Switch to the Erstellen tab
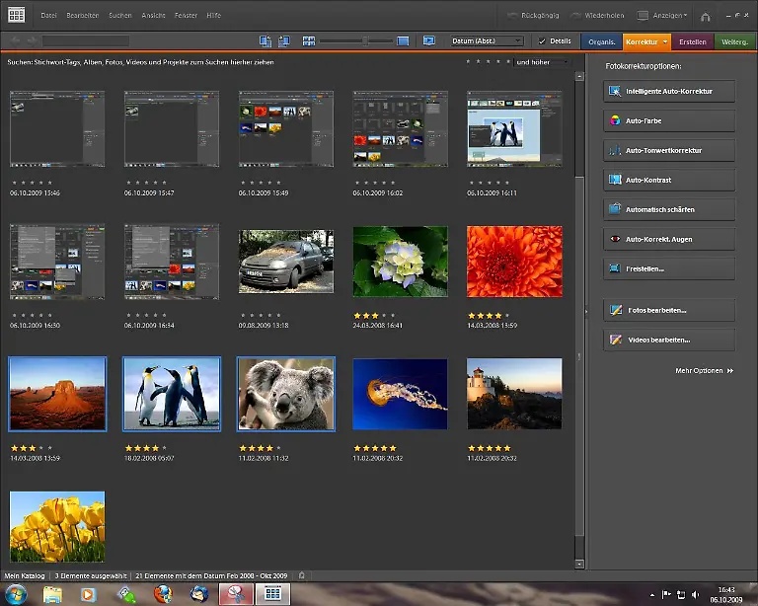Screen dimensions: 758x606 [693, 41]
